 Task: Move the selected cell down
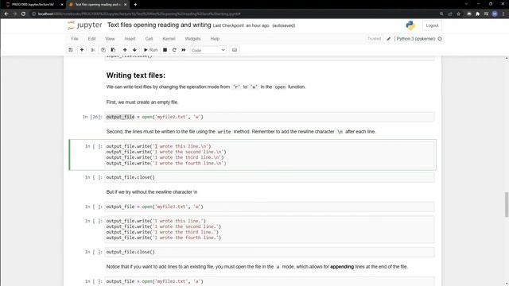tap(134, 50)
